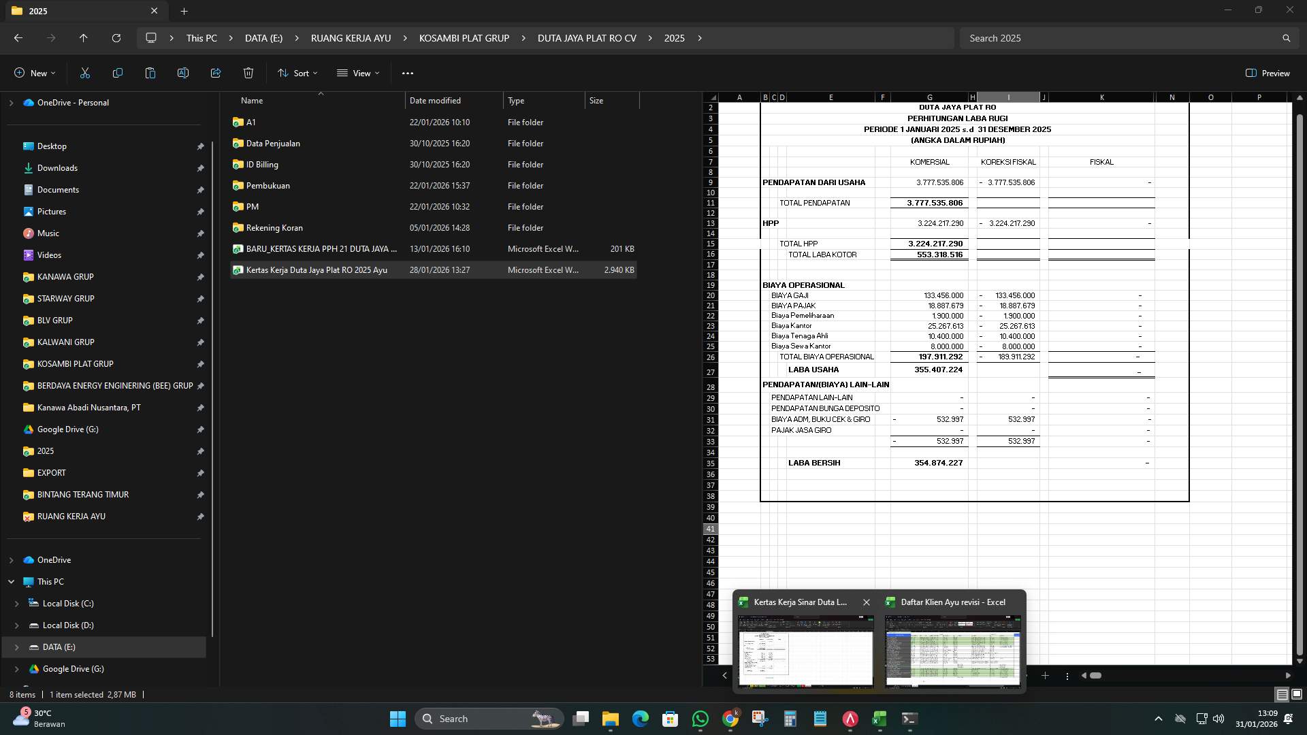Navigate to KOSAMBI PLAT GRUP via breadcrumb
Viewport: 1307px width, 735px height.
click(464, 38)
